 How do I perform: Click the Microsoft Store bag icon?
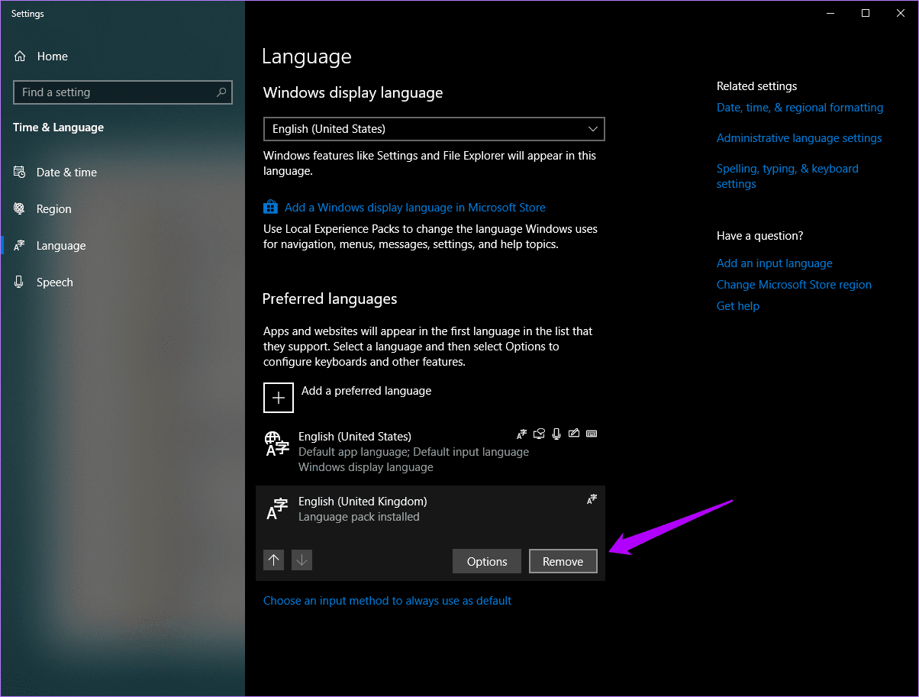point(270,207)
